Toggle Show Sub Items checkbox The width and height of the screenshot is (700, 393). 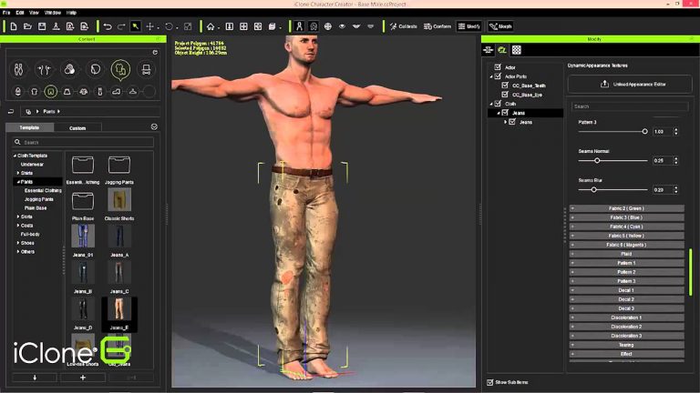[x=489, y=382]
